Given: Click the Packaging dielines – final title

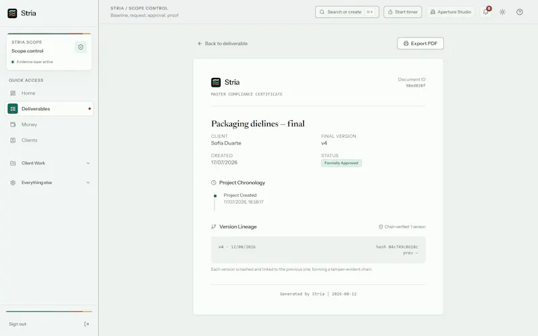Looking at the screenshot, I should [x=258, y=124].
